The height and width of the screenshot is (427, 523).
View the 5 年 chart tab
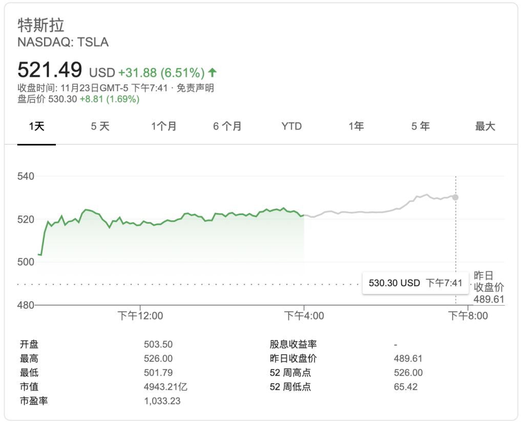pyautogui.click(x=421, y=126)
